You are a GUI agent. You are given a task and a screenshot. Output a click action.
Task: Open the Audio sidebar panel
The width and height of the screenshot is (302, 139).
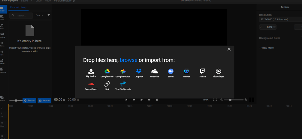2,27
